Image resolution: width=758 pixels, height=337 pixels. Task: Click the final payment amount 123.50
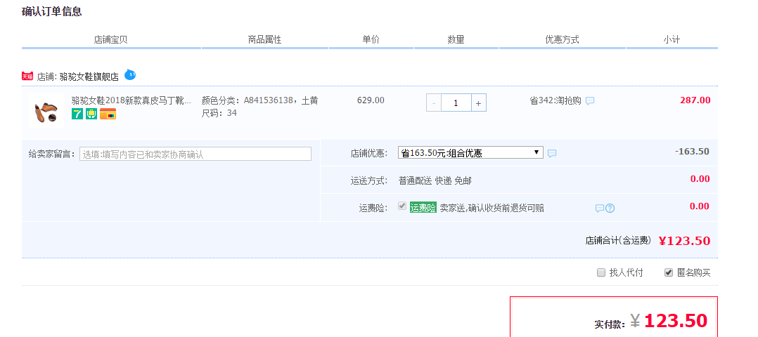pyautogui.click(x=676, y=321)
